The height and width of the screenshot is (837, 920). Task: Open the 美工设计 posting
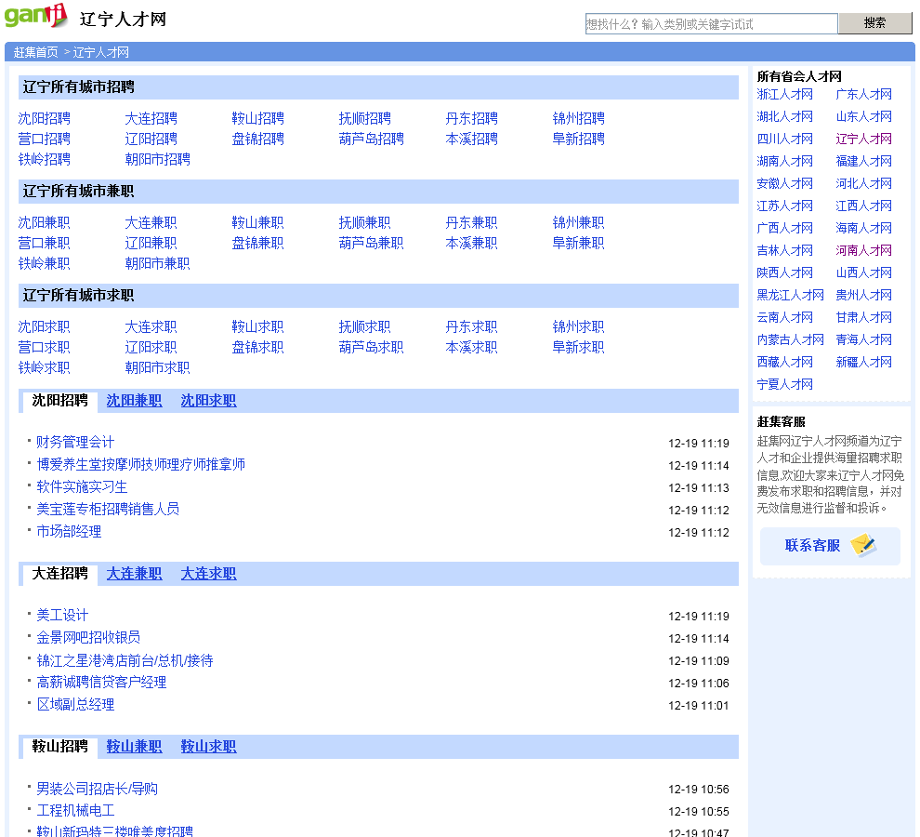62,616
